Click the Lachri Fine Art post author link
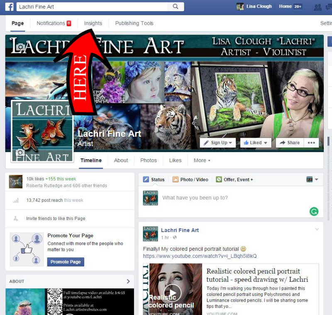The height and width of the screenshot is (315, 332). pyautogui.click(x=180, y=230)
